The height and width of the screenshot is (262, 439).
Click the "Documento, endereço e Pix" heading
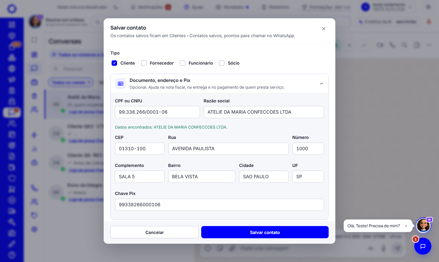[160, 80]
